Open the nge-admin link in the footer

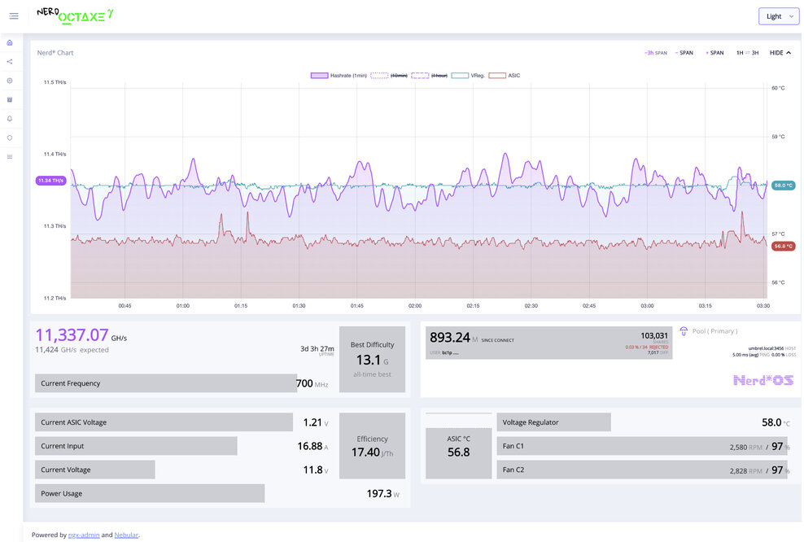tap(84, 535)
